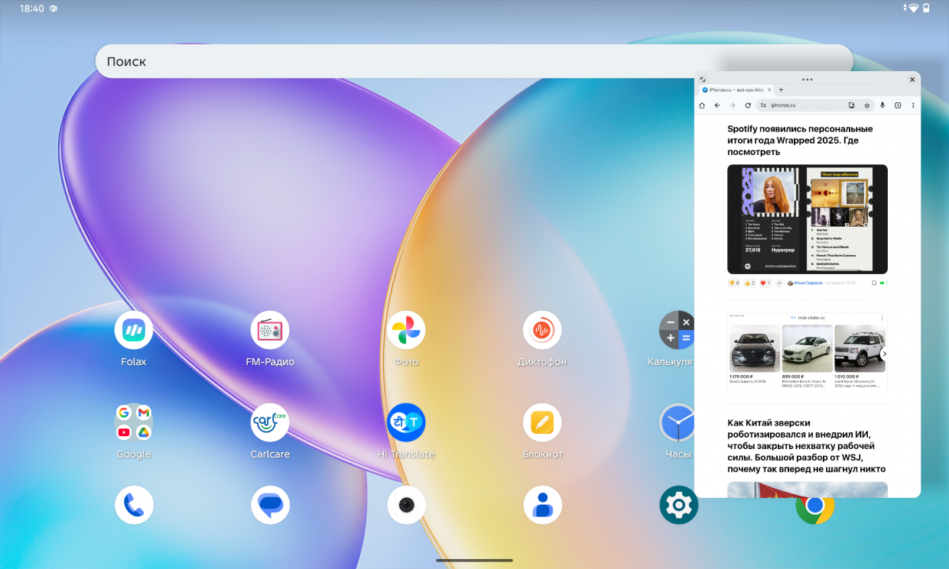The width and height of the screenshot is (949, 569).
Task: Tap the battery icon in status bar
Action: point(926,8)
